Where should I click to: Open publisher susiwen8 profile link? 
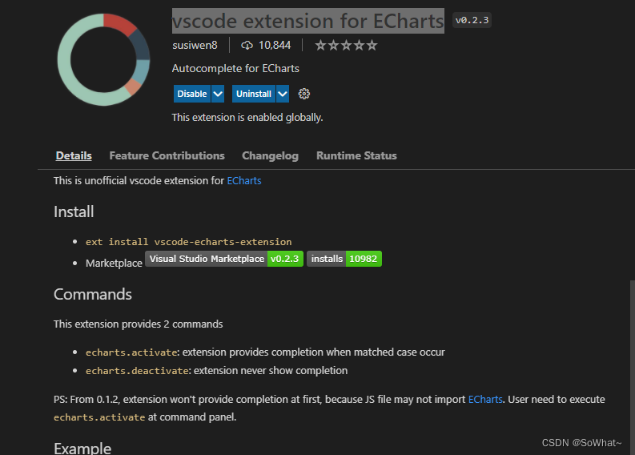click(195, 46)
